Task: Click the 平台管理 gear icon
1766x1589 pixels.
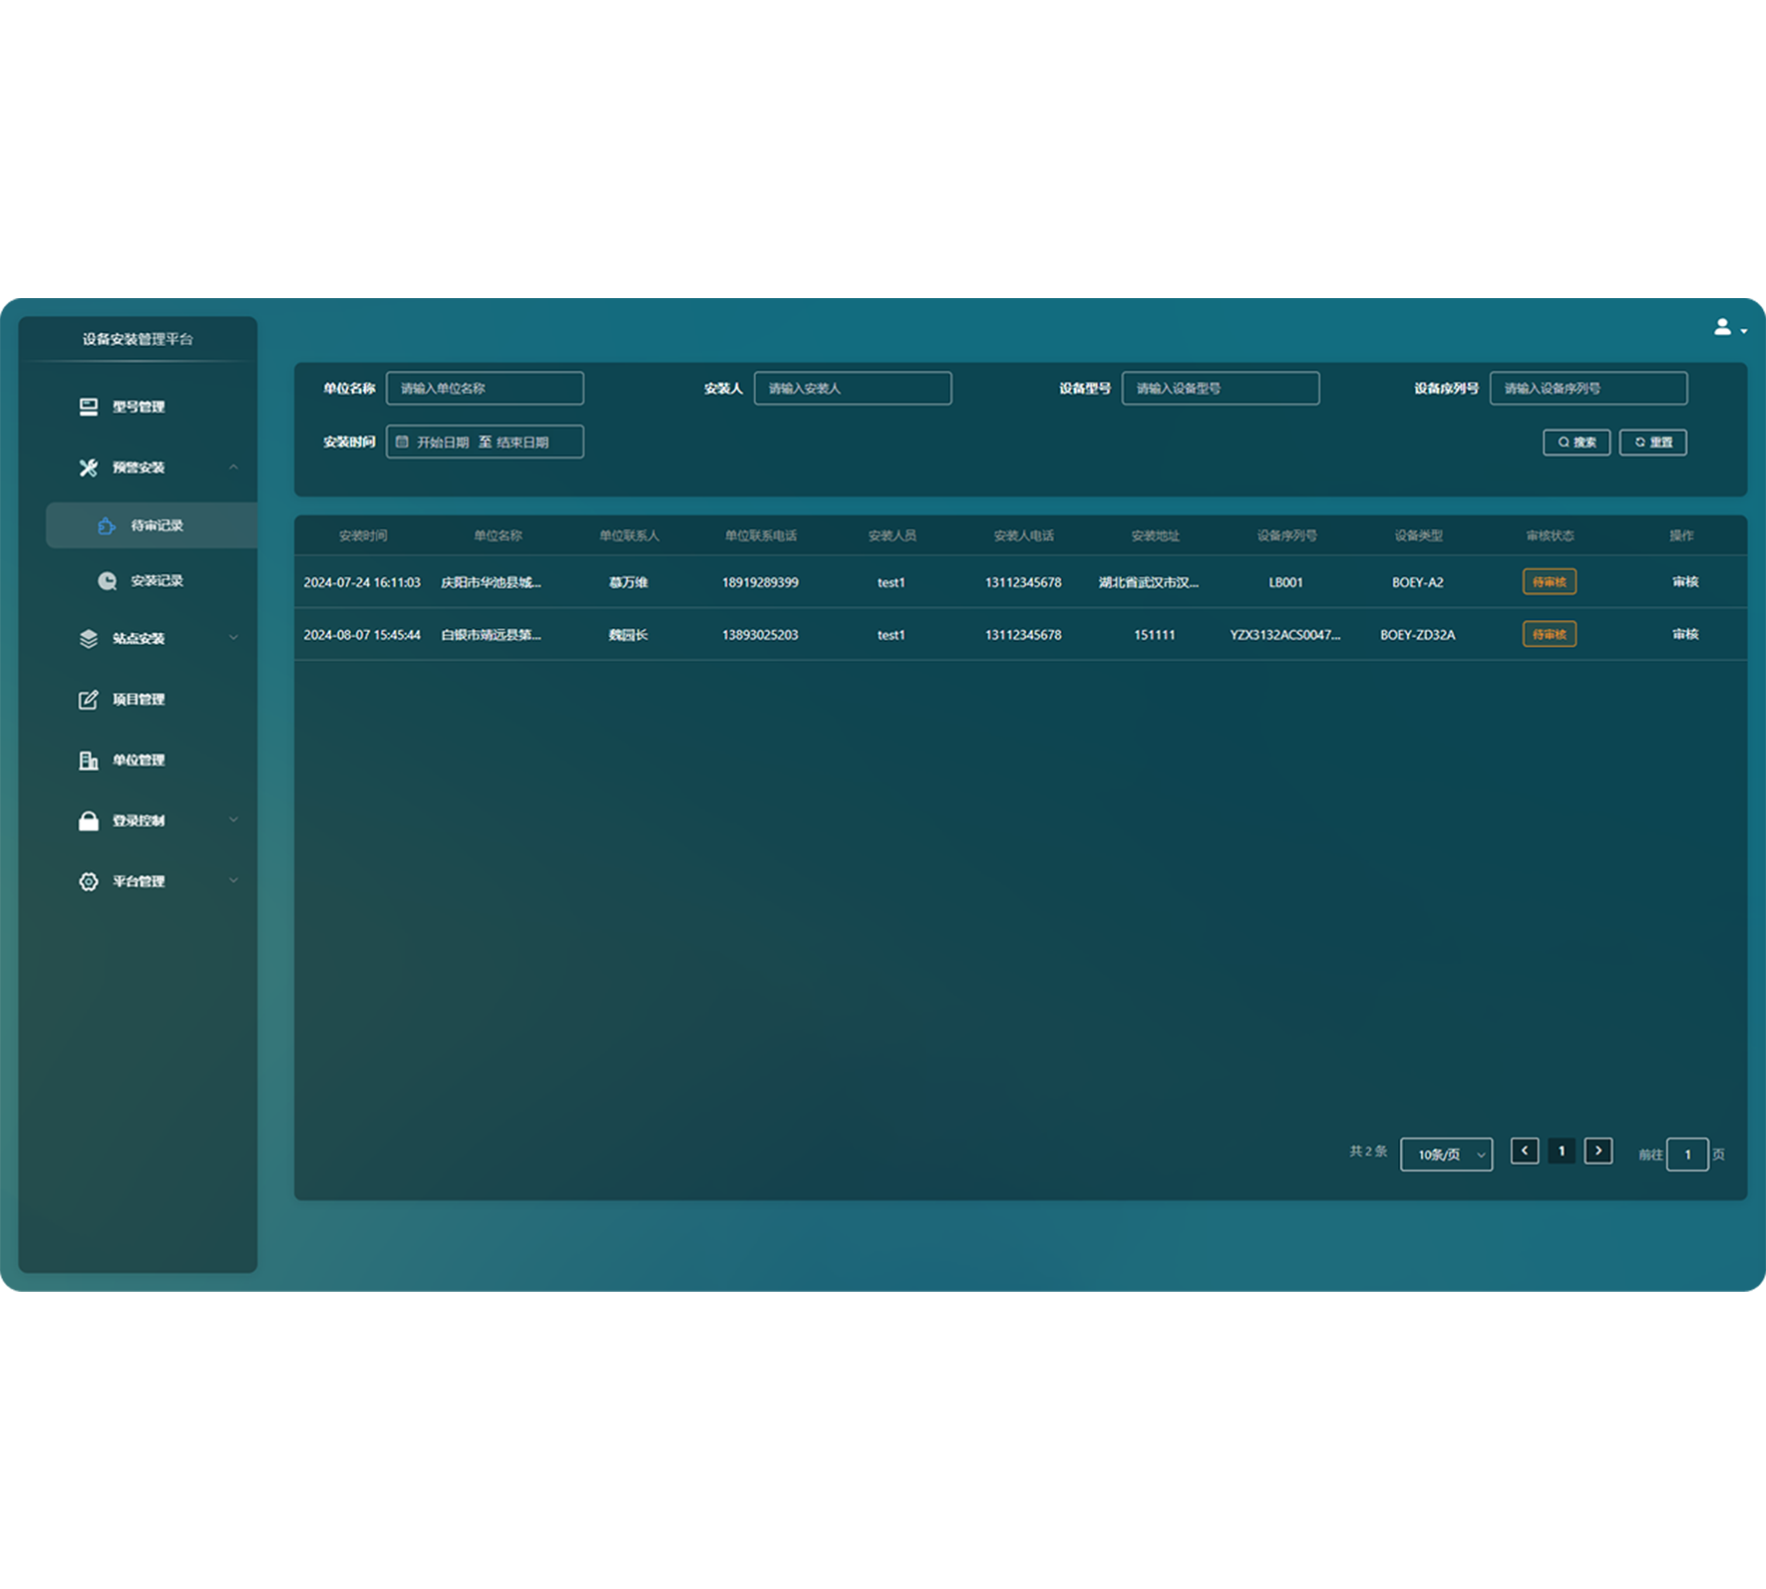Action: [89, 882]
